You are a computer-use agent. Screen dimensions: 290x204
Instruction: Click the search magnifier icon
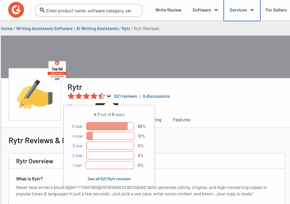(x=42, y=10)
